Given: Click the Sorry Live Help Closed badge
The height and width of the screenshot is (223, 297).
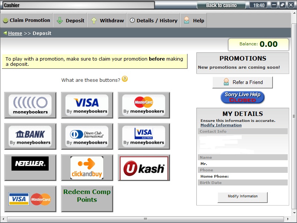Looking at the screenshot, I should (x=242, y=97).
